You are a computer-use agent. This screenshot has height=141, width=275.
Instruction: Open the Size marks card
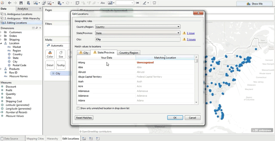click(61, 54)
